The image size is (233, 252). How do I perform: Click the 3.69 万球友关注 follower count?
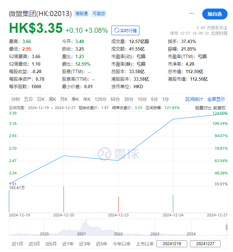pyautogui.click(x=212, y=28)
